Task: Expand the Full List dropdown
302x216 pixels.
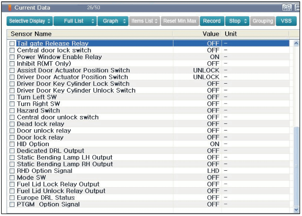Action: click(75, 21)
